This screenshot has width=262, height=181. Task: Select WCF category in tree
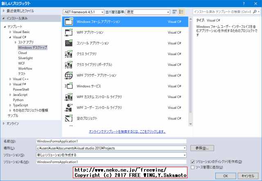coord(21,63)
